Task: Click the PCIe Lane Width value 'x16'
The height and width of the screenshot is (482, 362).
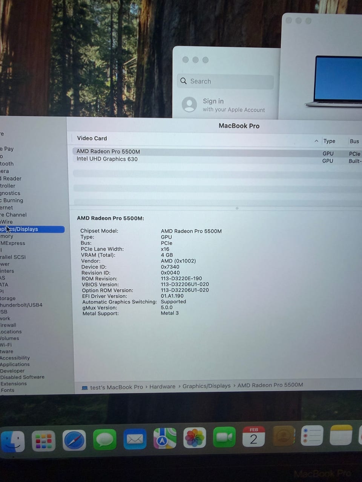Action: click(x=165, y=249)
